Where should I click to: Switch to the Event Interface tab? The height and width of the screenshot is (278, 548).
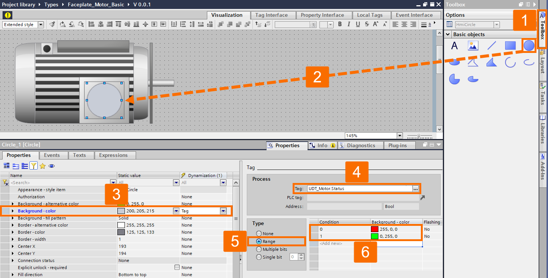tap(414, 15)
